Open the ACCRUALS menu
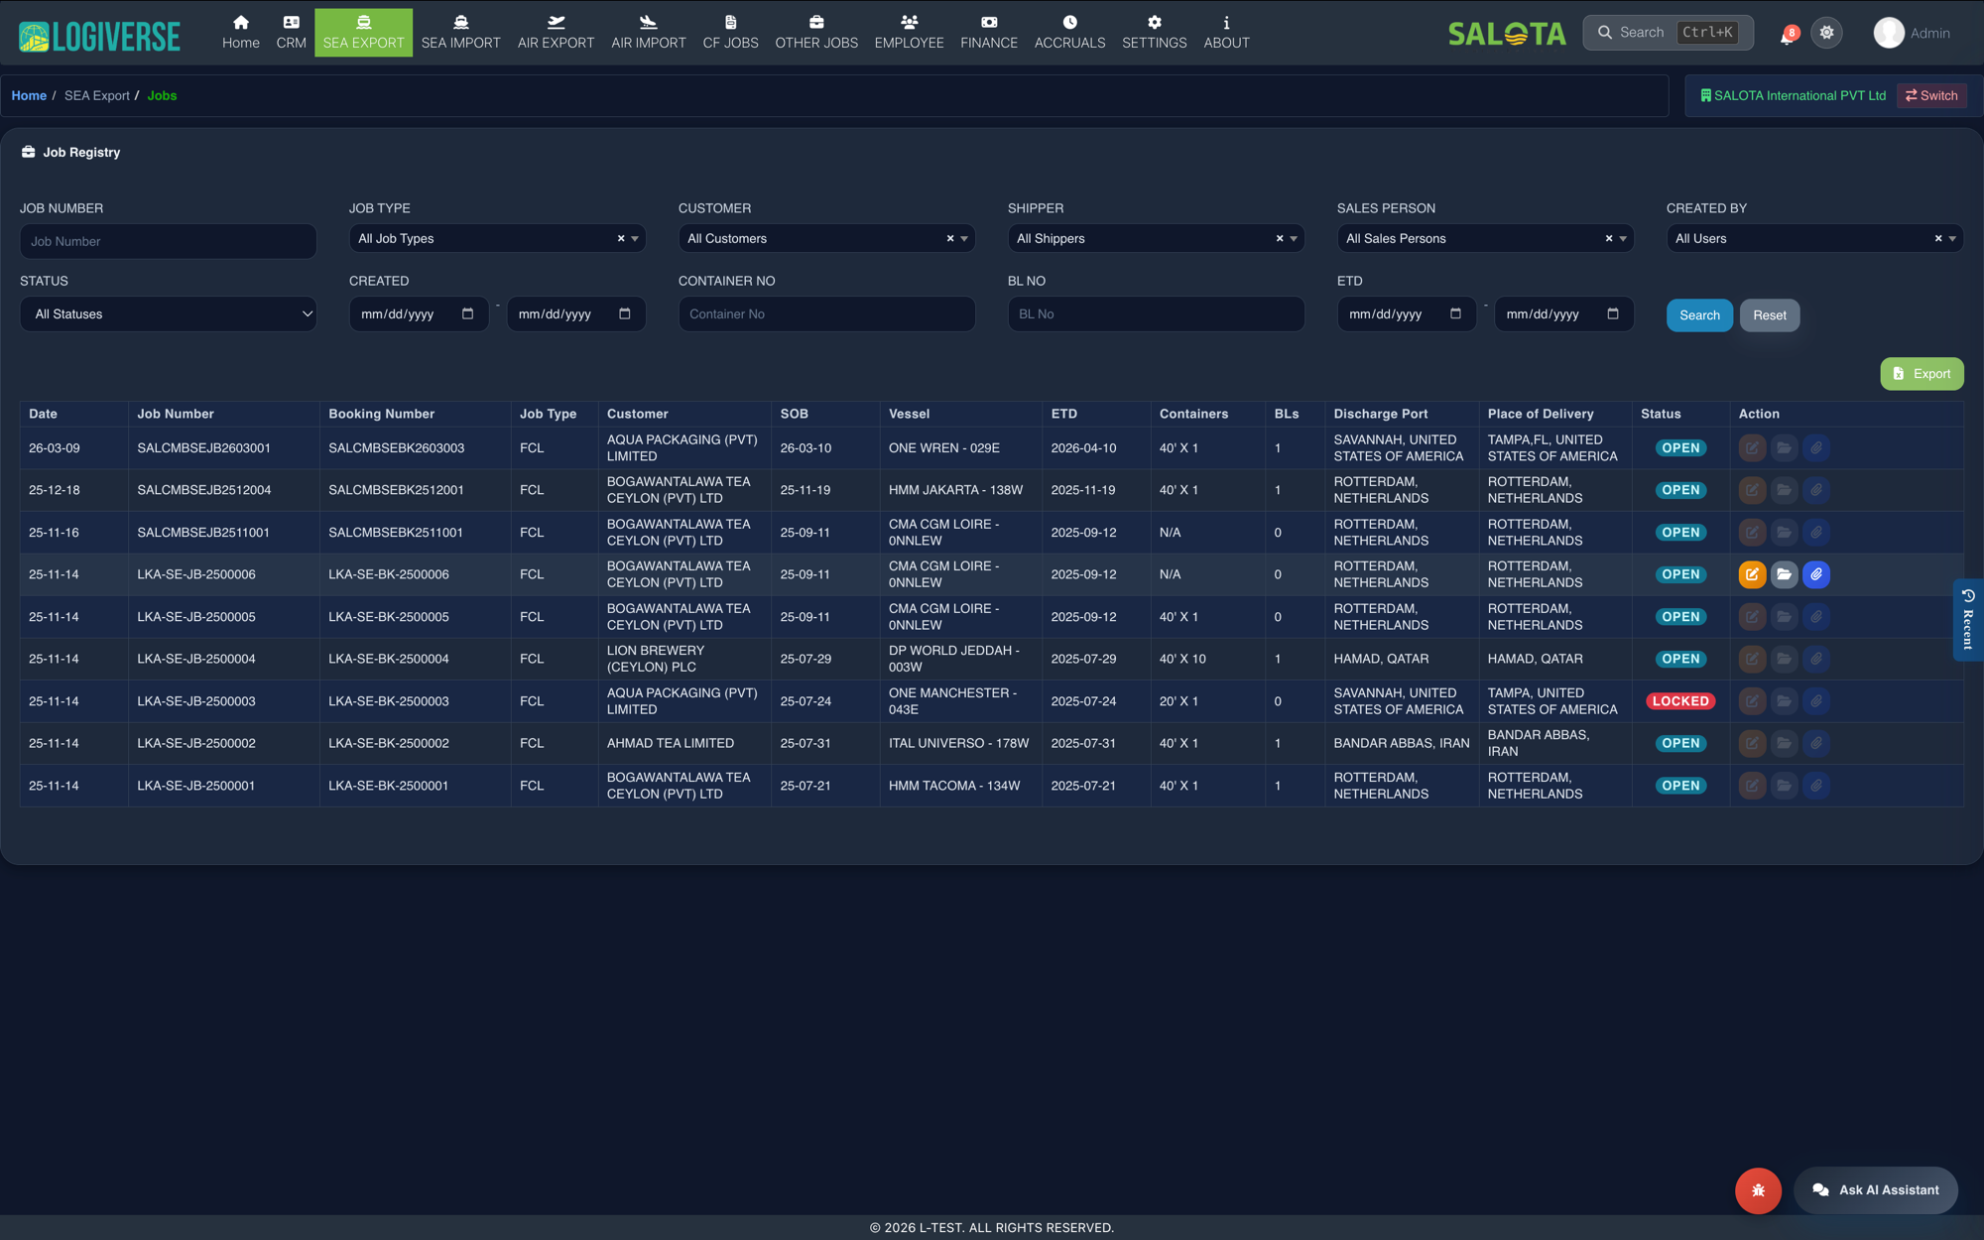The width and height of the screenshot is (1984, 1240). pyautogui.click(x=1069, y=33)
